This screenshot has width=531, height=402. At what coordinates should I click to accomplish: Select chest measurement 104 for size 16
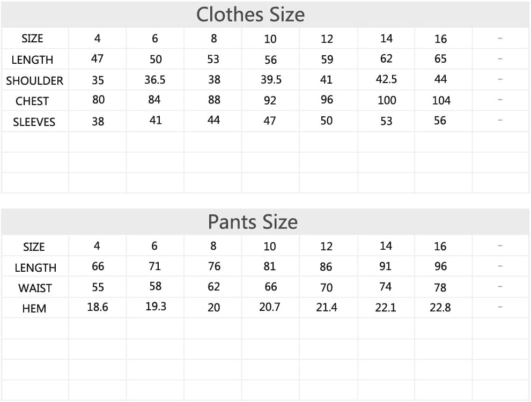441,100
